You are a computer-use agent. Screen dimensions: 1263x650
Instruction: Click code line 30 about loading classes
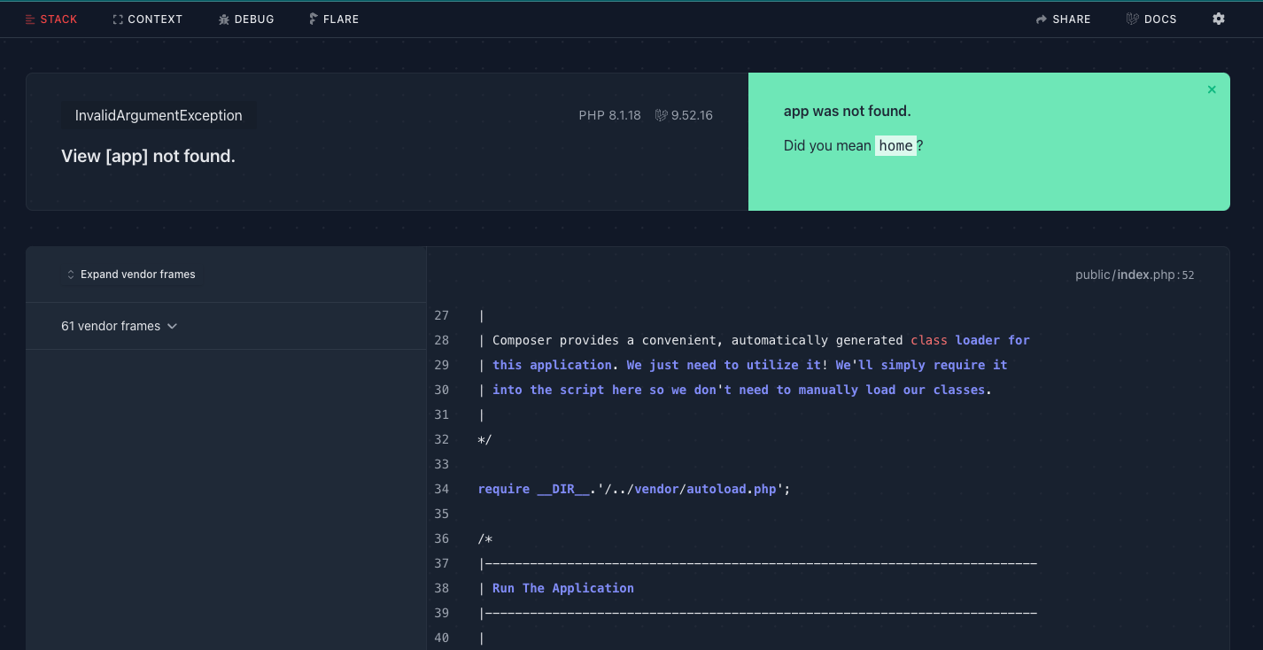pyautogui.click(x=734, y=390)
